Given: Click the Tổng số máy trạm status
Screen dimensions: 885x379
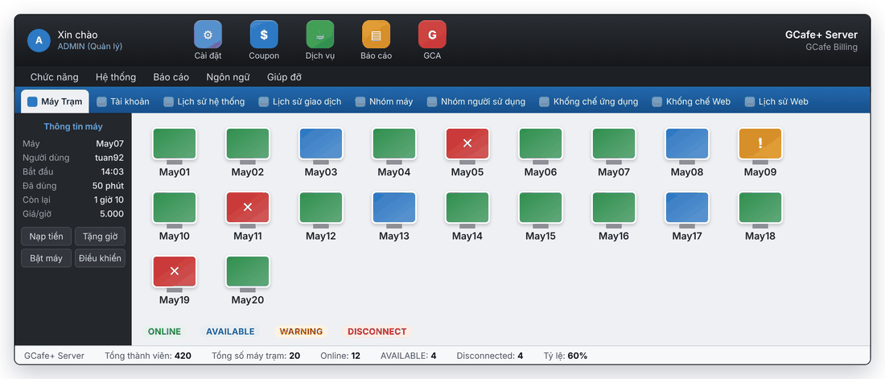Looking at the screenshot, I should pos(256,356).
